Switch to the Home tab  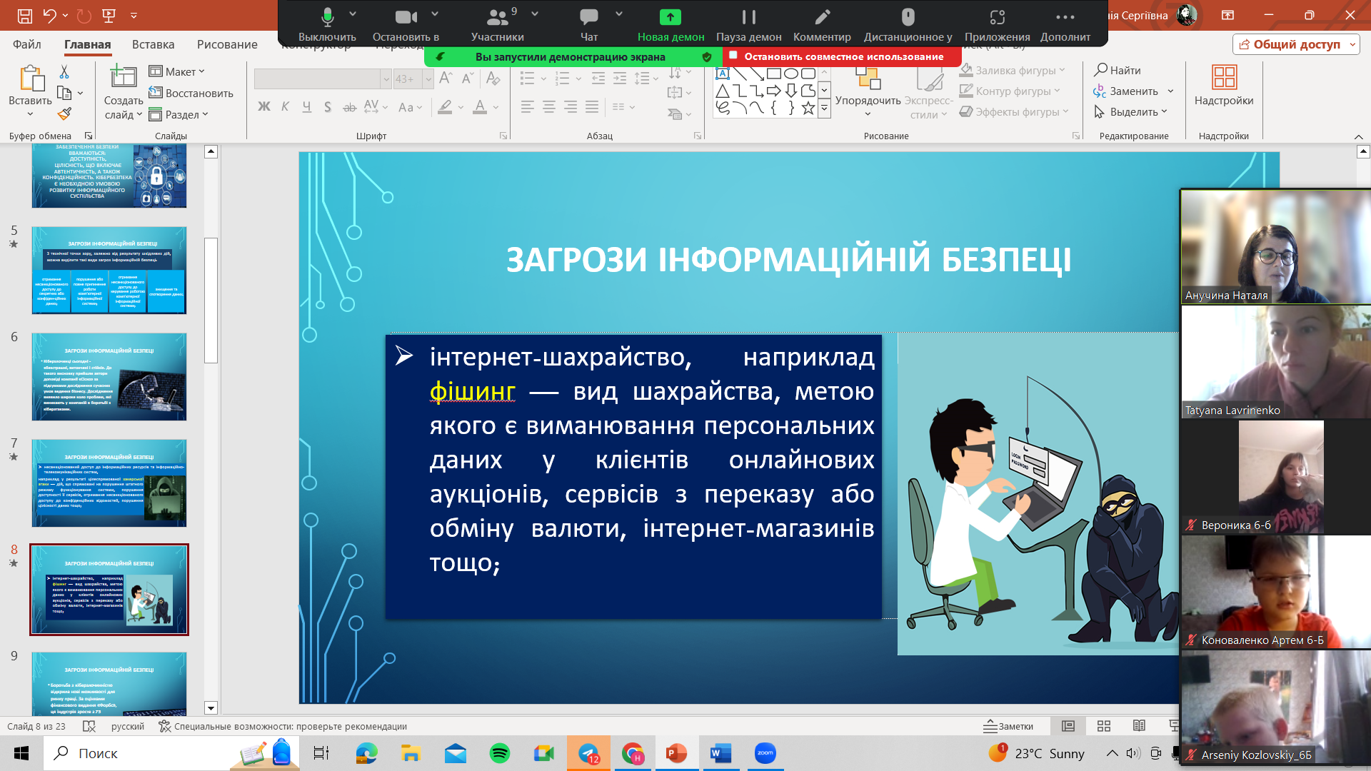88,44
